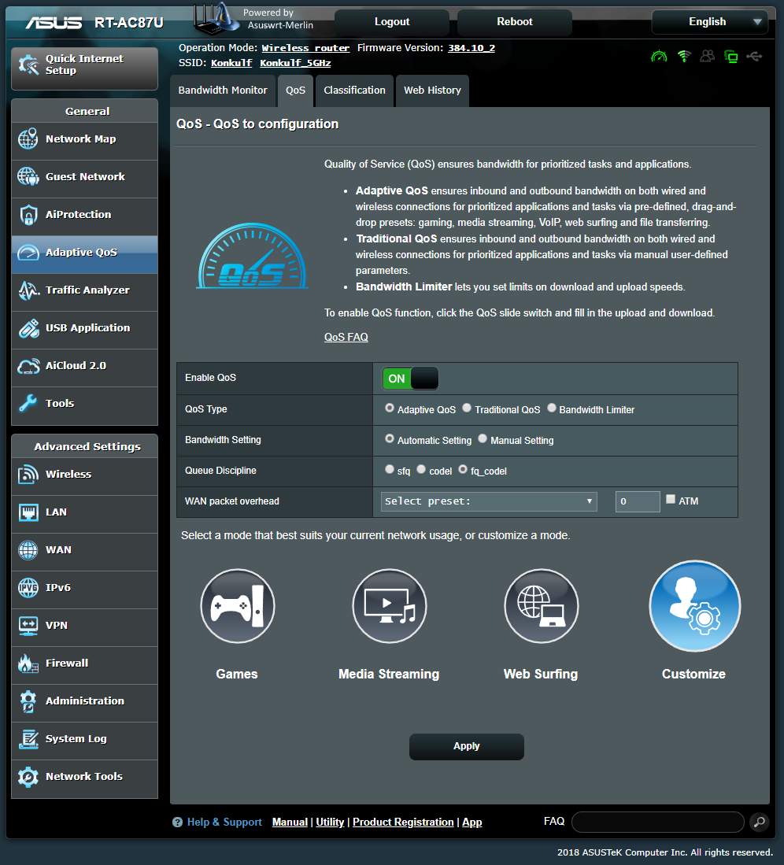Open the Utility link in footer
This screenshot has width=784, height=865.
(x=330, y=822)
